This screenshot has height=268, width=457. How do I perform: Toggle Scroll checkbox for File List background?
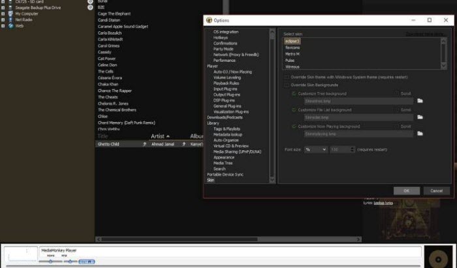397,110
